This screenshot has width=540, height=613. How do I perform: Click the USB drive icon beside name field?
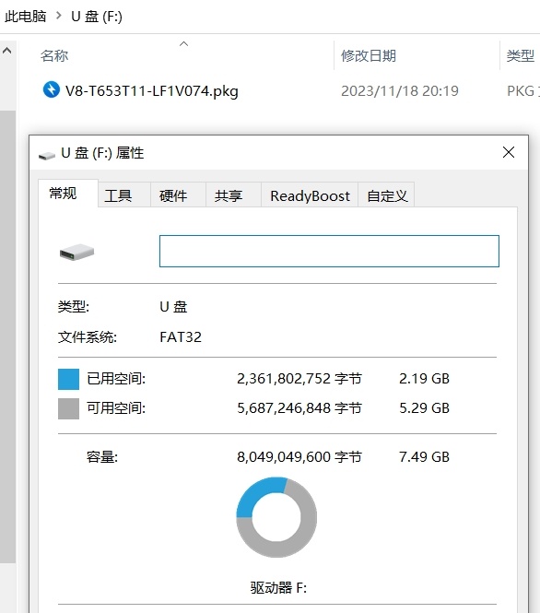77,253
